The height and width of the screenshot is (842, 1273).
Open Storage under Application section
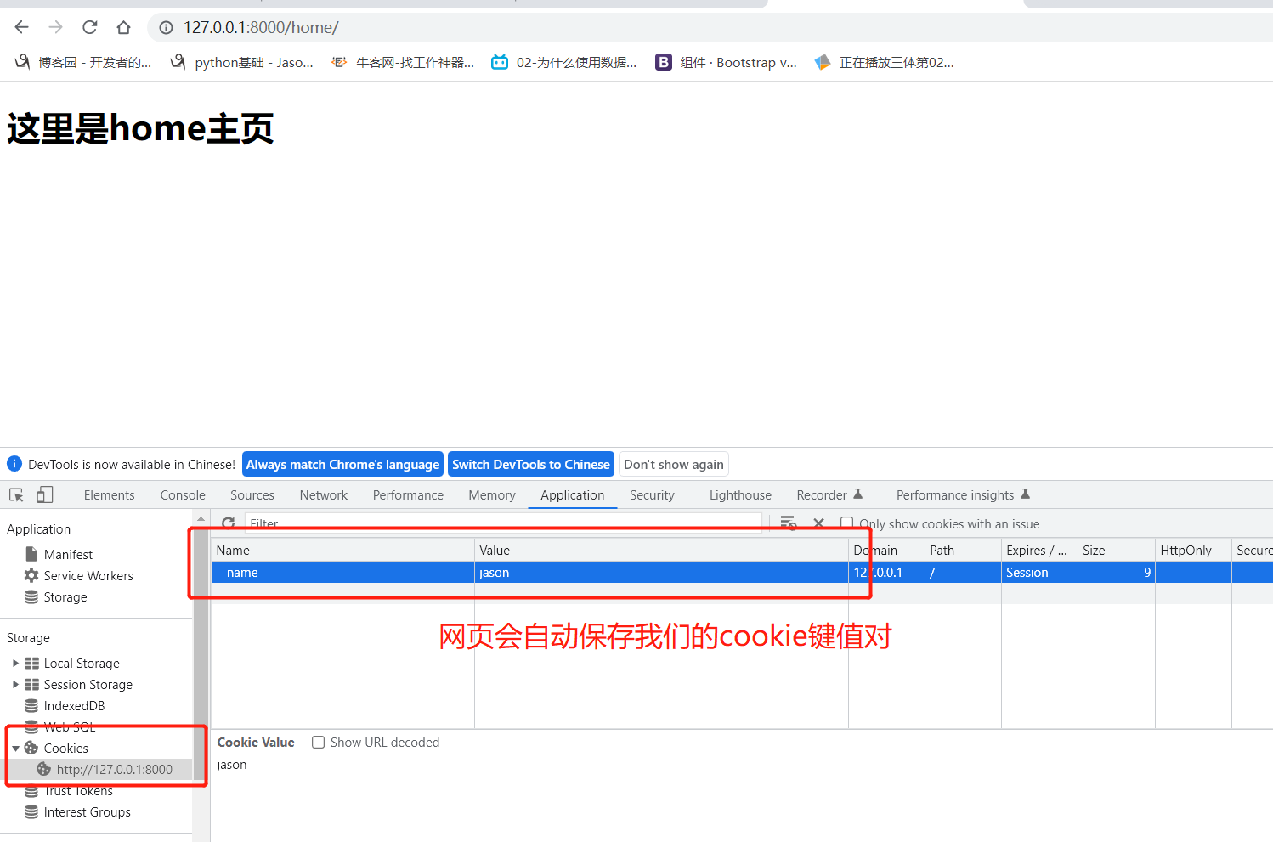tap(65, 596)
